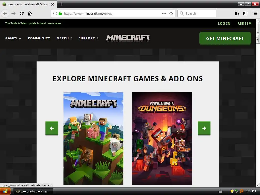The image size is (260, 195).
Task: Open a new tab with plus button
Action: coord(61,4)
